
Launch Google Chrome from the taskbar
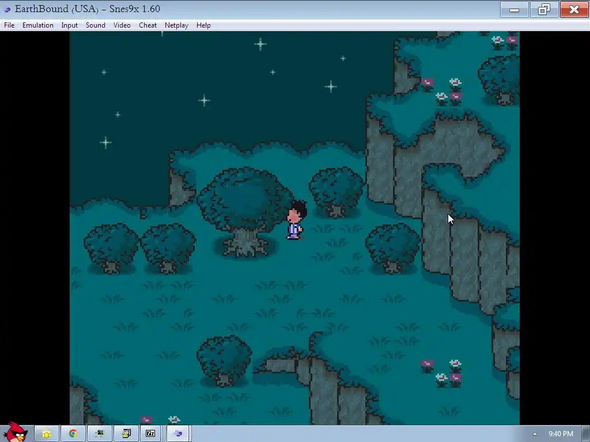click(x=73, y=434)
